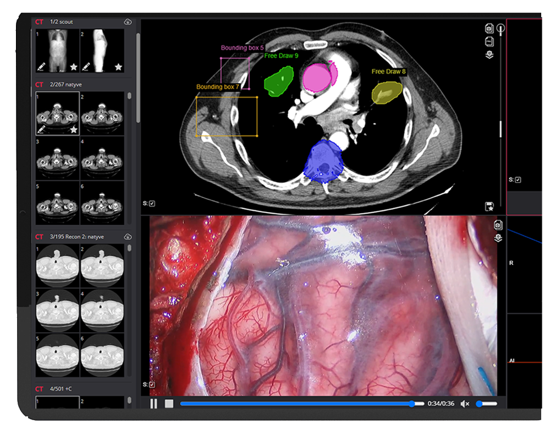Open Recon 2 series thumbnail 4
This screenshot has height=424, width=550.
point(102,311)
